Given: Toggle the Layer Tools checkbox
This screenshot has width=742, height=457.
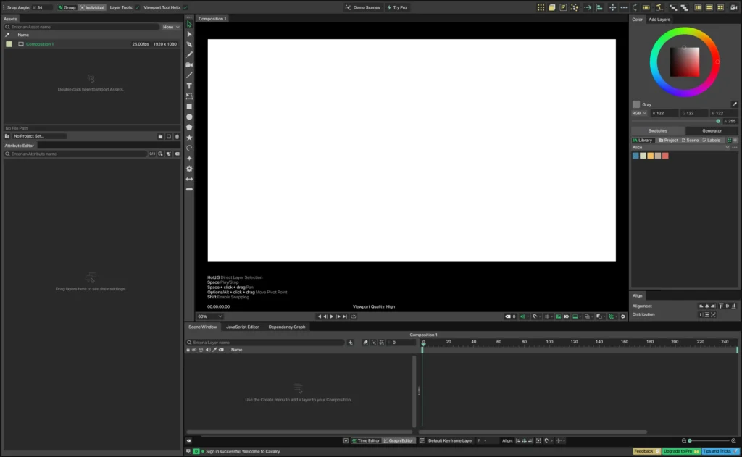Looking at the screenshot, I should [x=137, y=7].
